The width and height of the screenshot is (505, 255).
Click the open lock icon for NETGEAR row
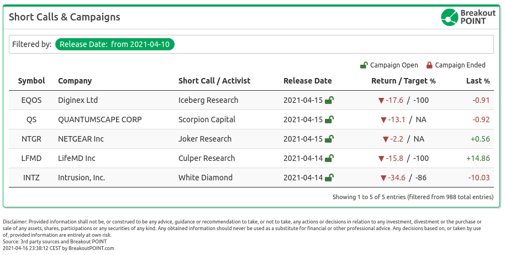coord(329,139)
